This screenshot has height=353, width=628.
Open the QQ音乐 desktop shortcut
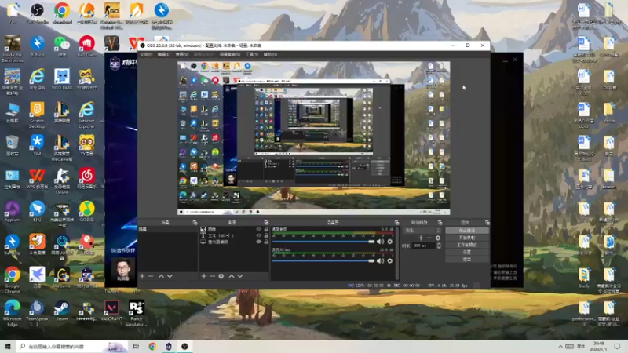point(86,211)
